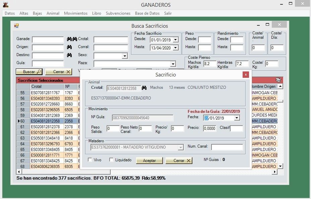311x199 pixels.
Task: Open the Raza combo box
Action: click(173, 64)
